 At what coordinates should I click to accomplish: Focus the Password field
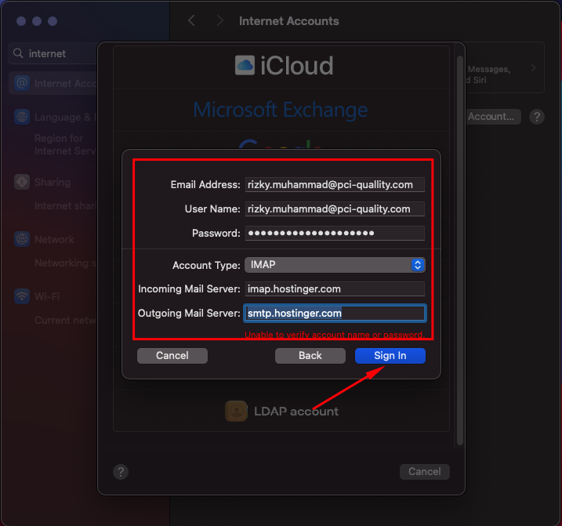[x=335, y=234]
